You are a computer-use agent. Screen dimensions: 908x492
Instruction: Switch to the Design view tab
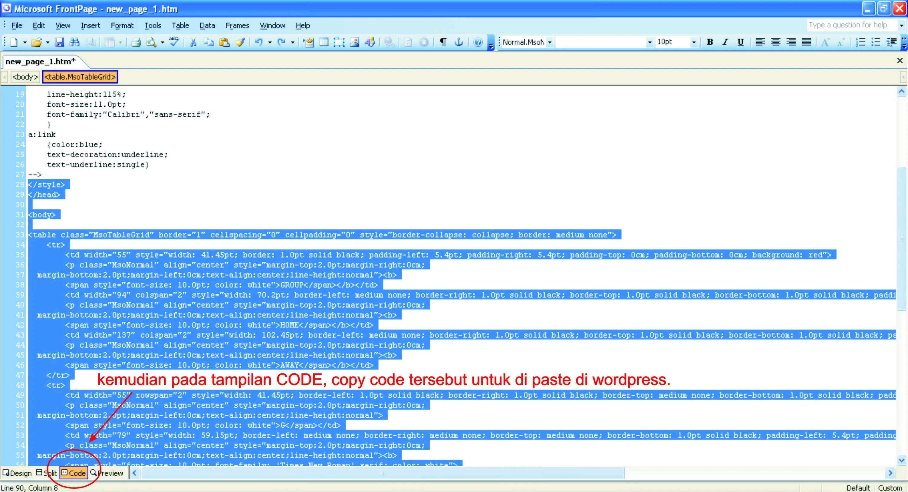coord(17,473)
